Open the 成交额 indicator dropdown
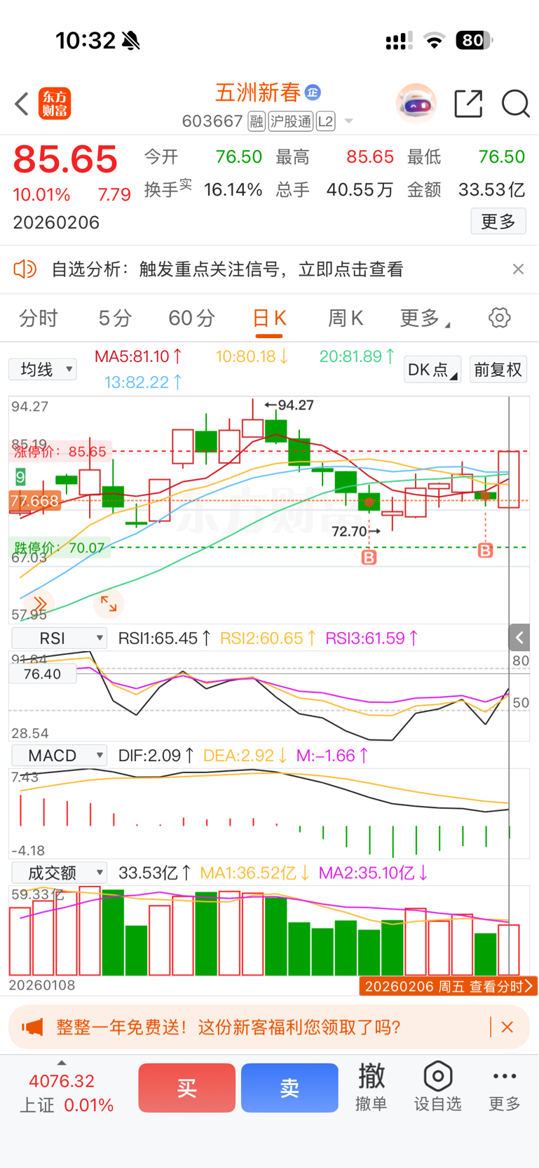The width and height of the screenshot is (539, 1168). click(60, 872)
